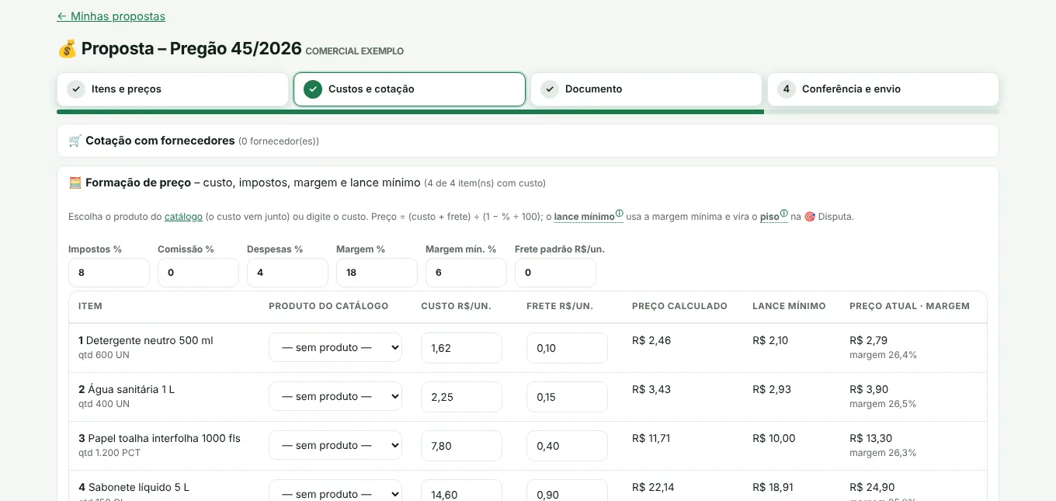This screenshot has height=501, width=1056.
Task: Click info icon next to piso
Action: (x=784, y=214)
